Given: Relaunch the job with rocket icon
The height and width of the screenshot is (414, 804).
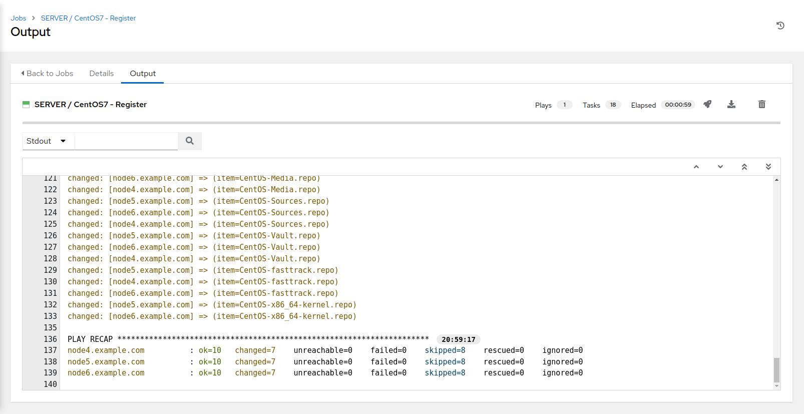Looking at the screenshot, I should click(x=707, y=104).
